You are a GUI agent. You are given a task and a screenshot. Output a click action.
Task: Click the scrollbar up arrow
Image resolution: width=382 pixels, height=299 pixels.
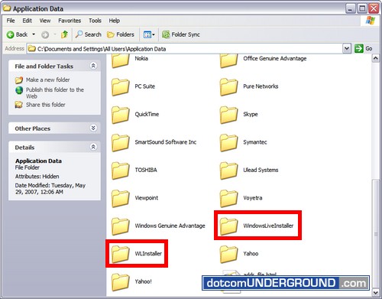376,58
